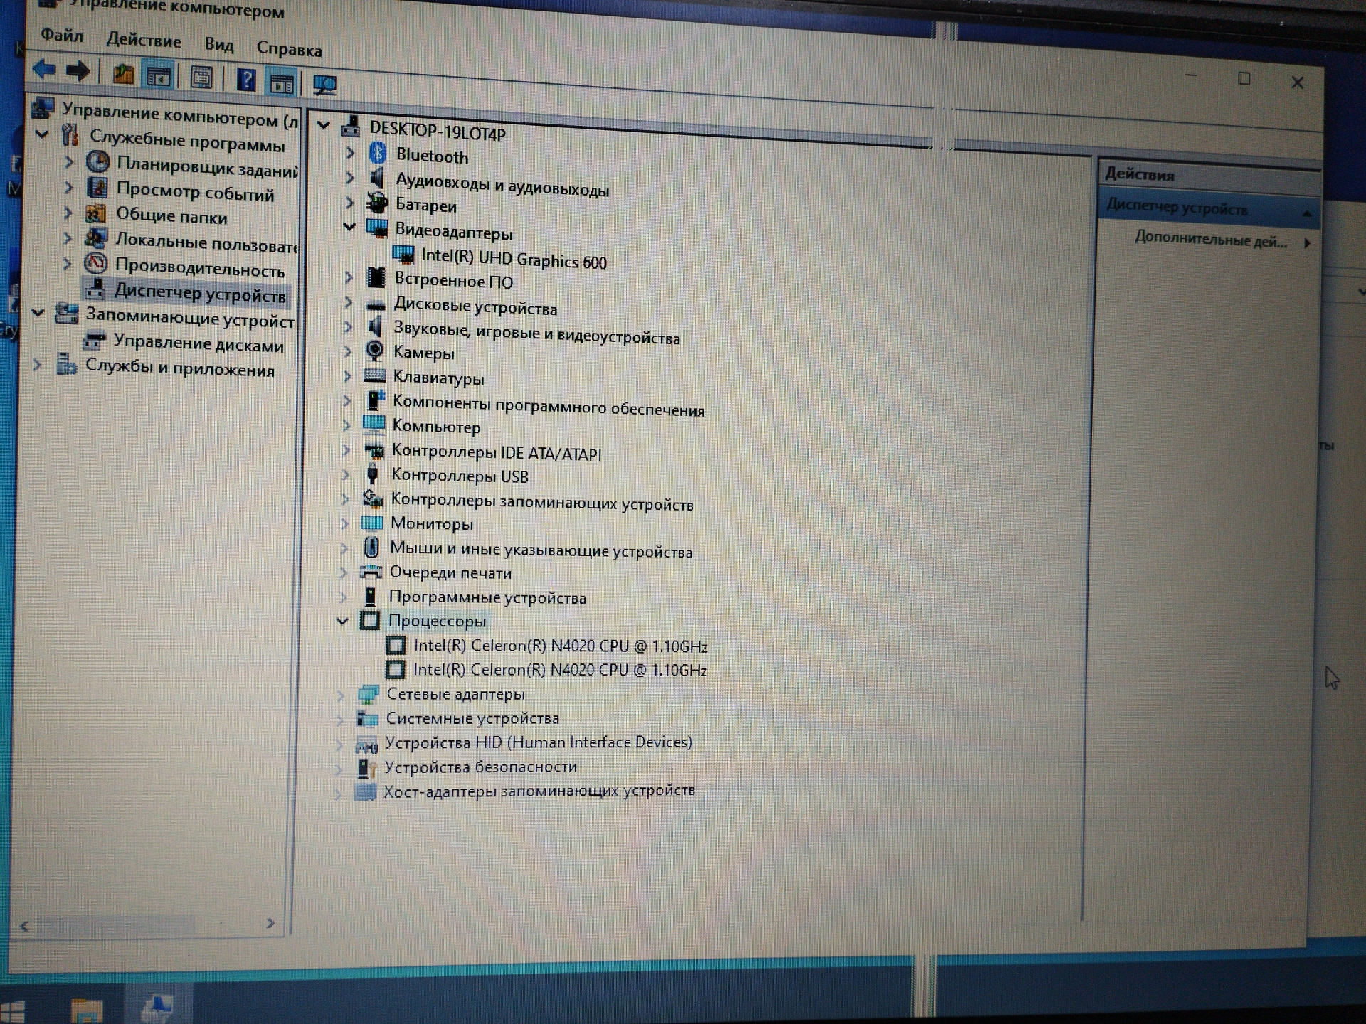Click left pane horizontal scrollbar right arrow
This screenshot has width=1366, height=1024.
click(270, 923)
